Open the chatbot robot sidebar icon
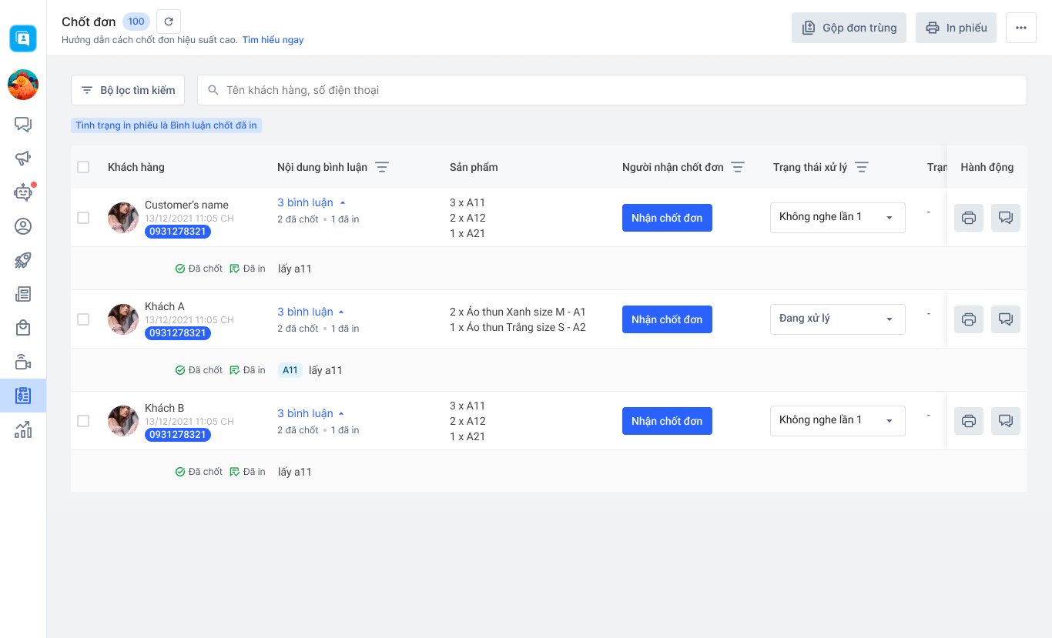 23,192
